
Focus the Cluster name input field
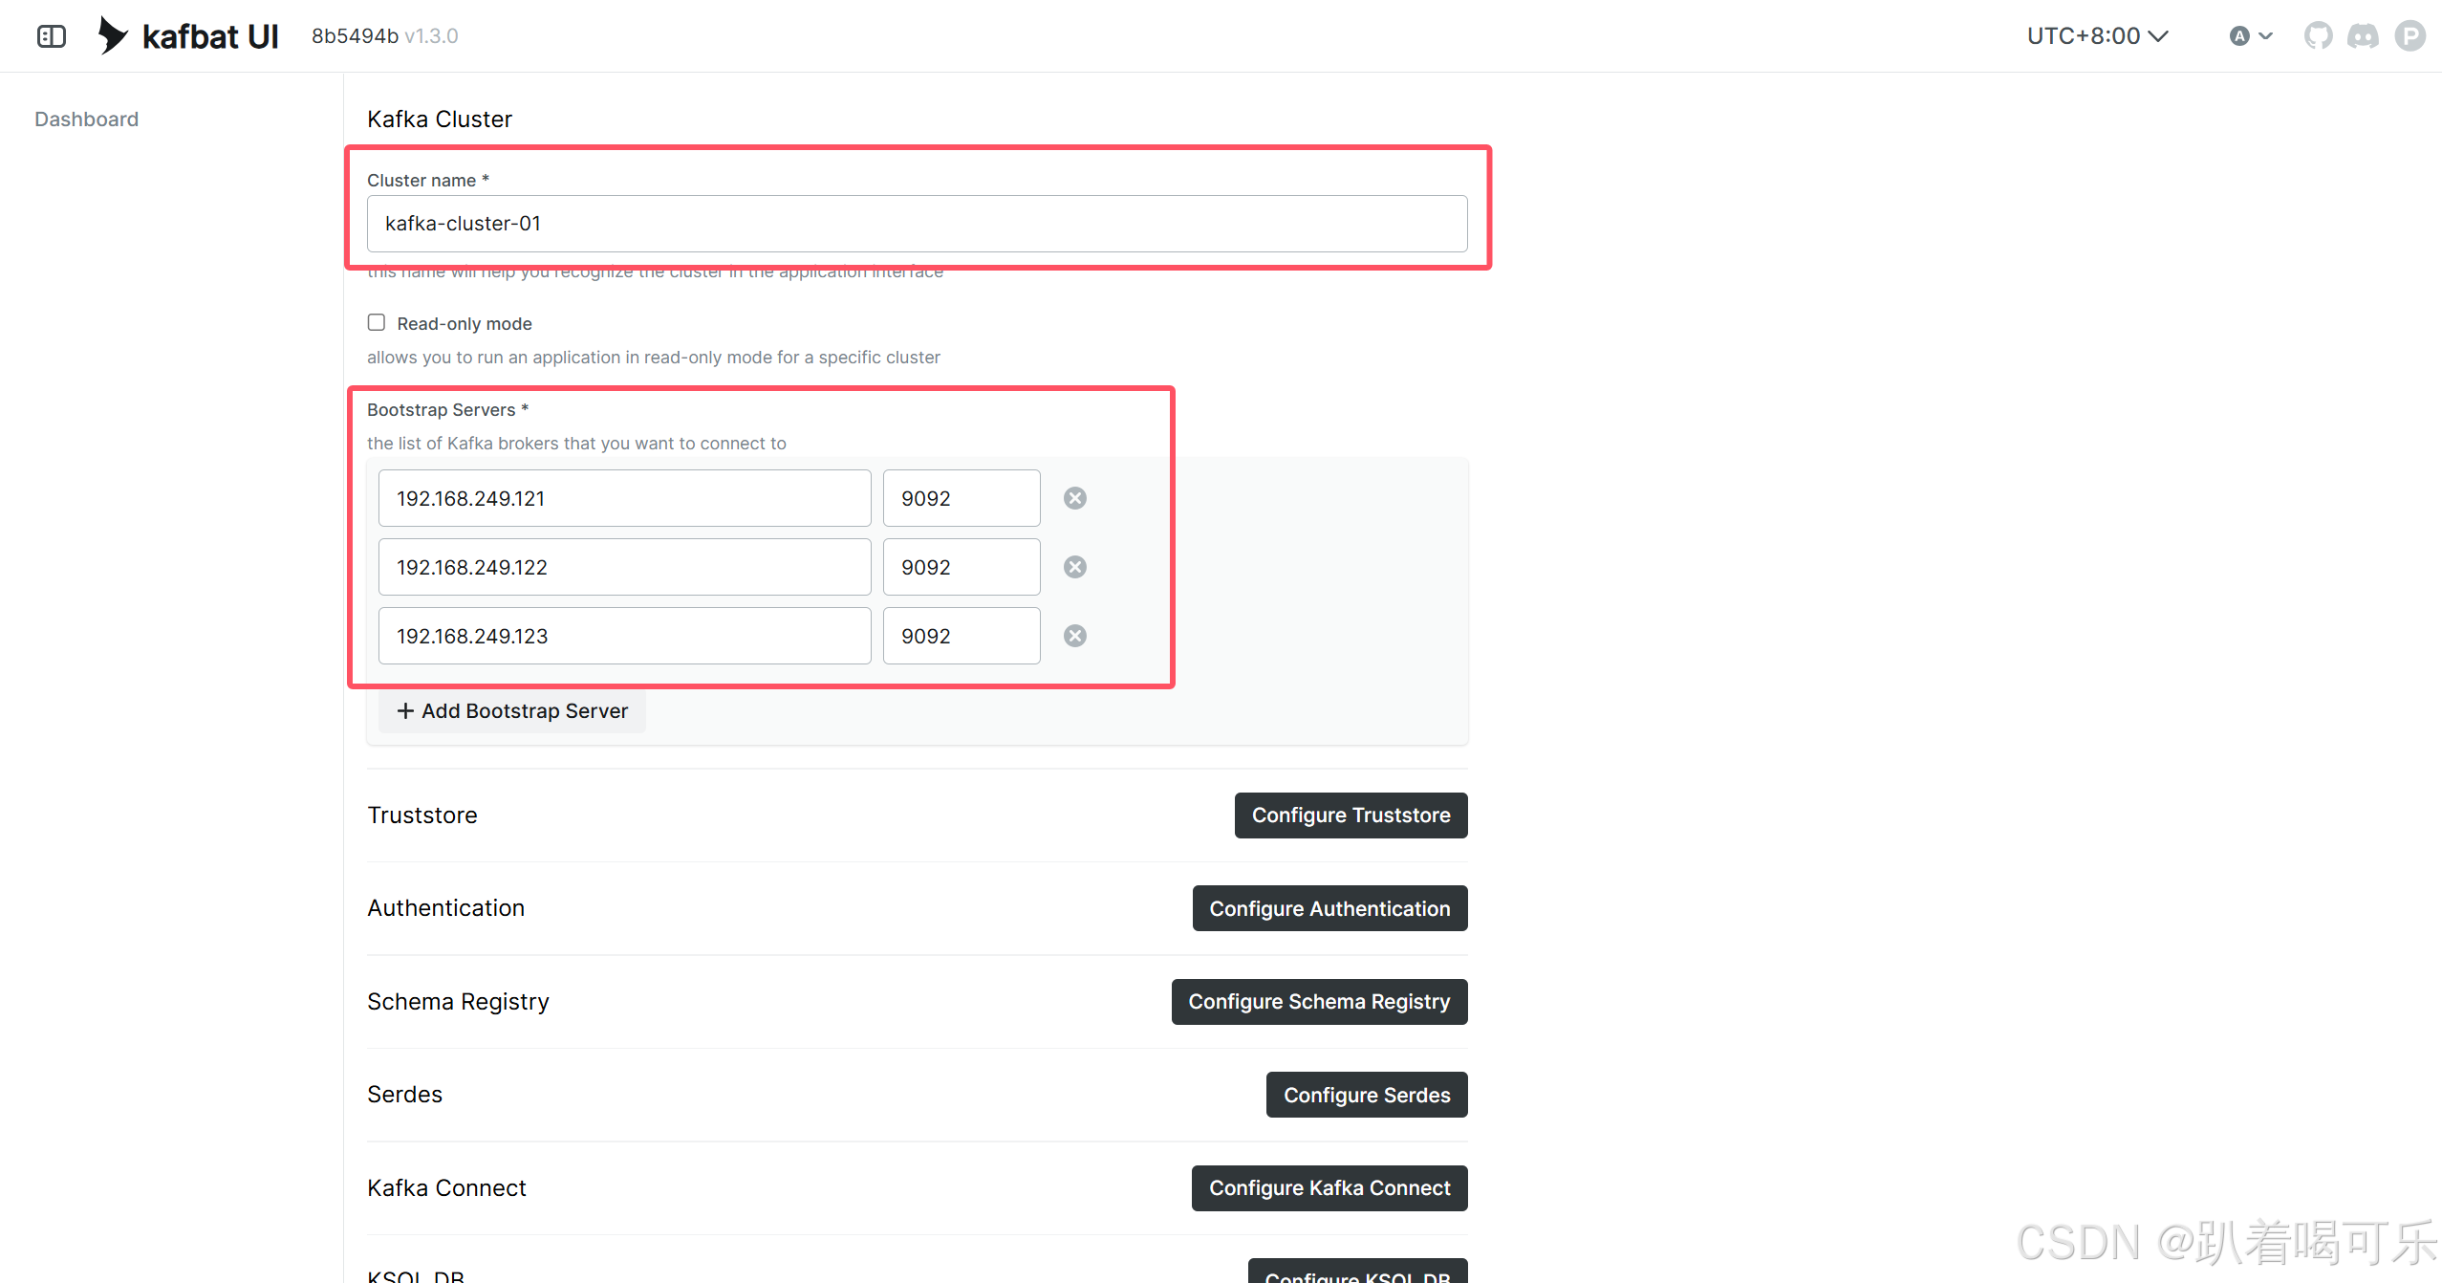917,224
